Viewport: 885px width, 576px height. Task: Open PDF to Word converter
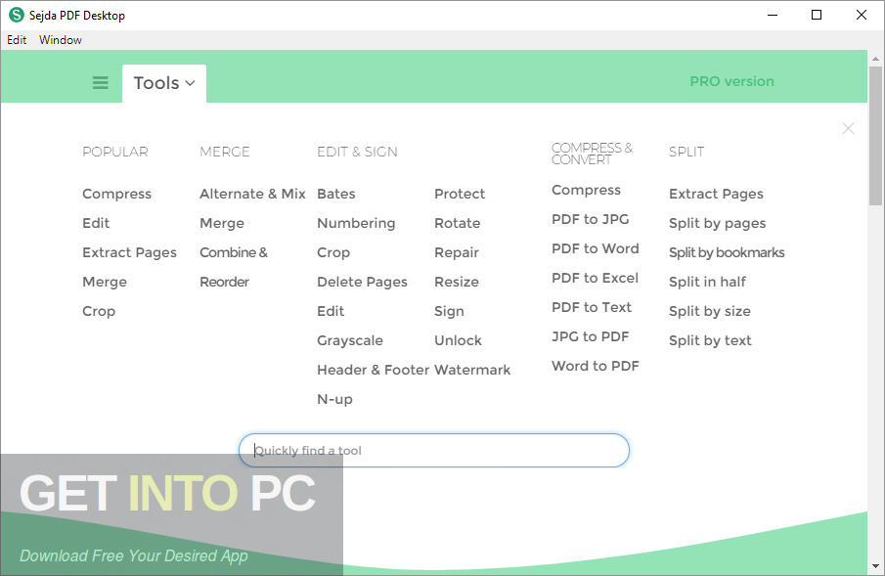pos(596,248)
